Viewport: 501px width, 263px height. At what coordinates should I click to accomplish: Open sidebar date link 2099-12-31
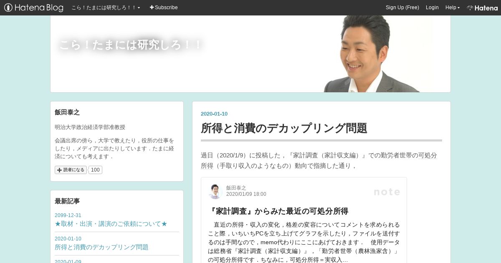[x=68, y=215]
